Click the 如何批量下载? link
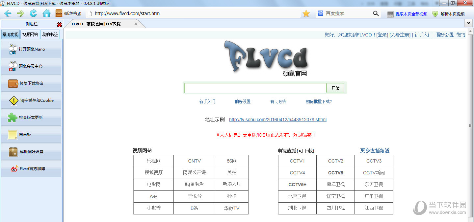 tap(319, 101)
